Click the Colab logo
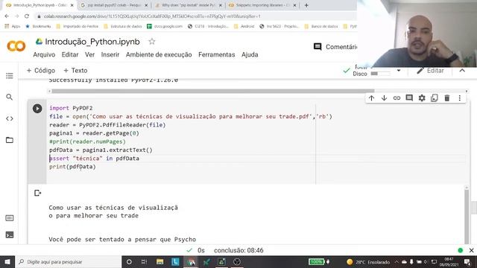 coord(16,46)
